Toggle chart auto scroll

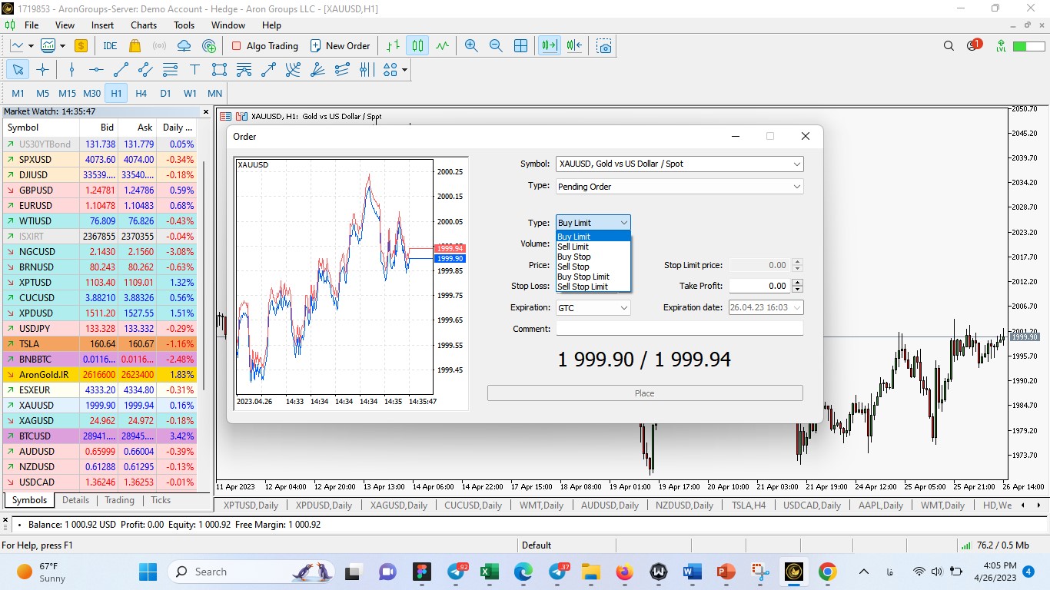(x=550, y=46)
